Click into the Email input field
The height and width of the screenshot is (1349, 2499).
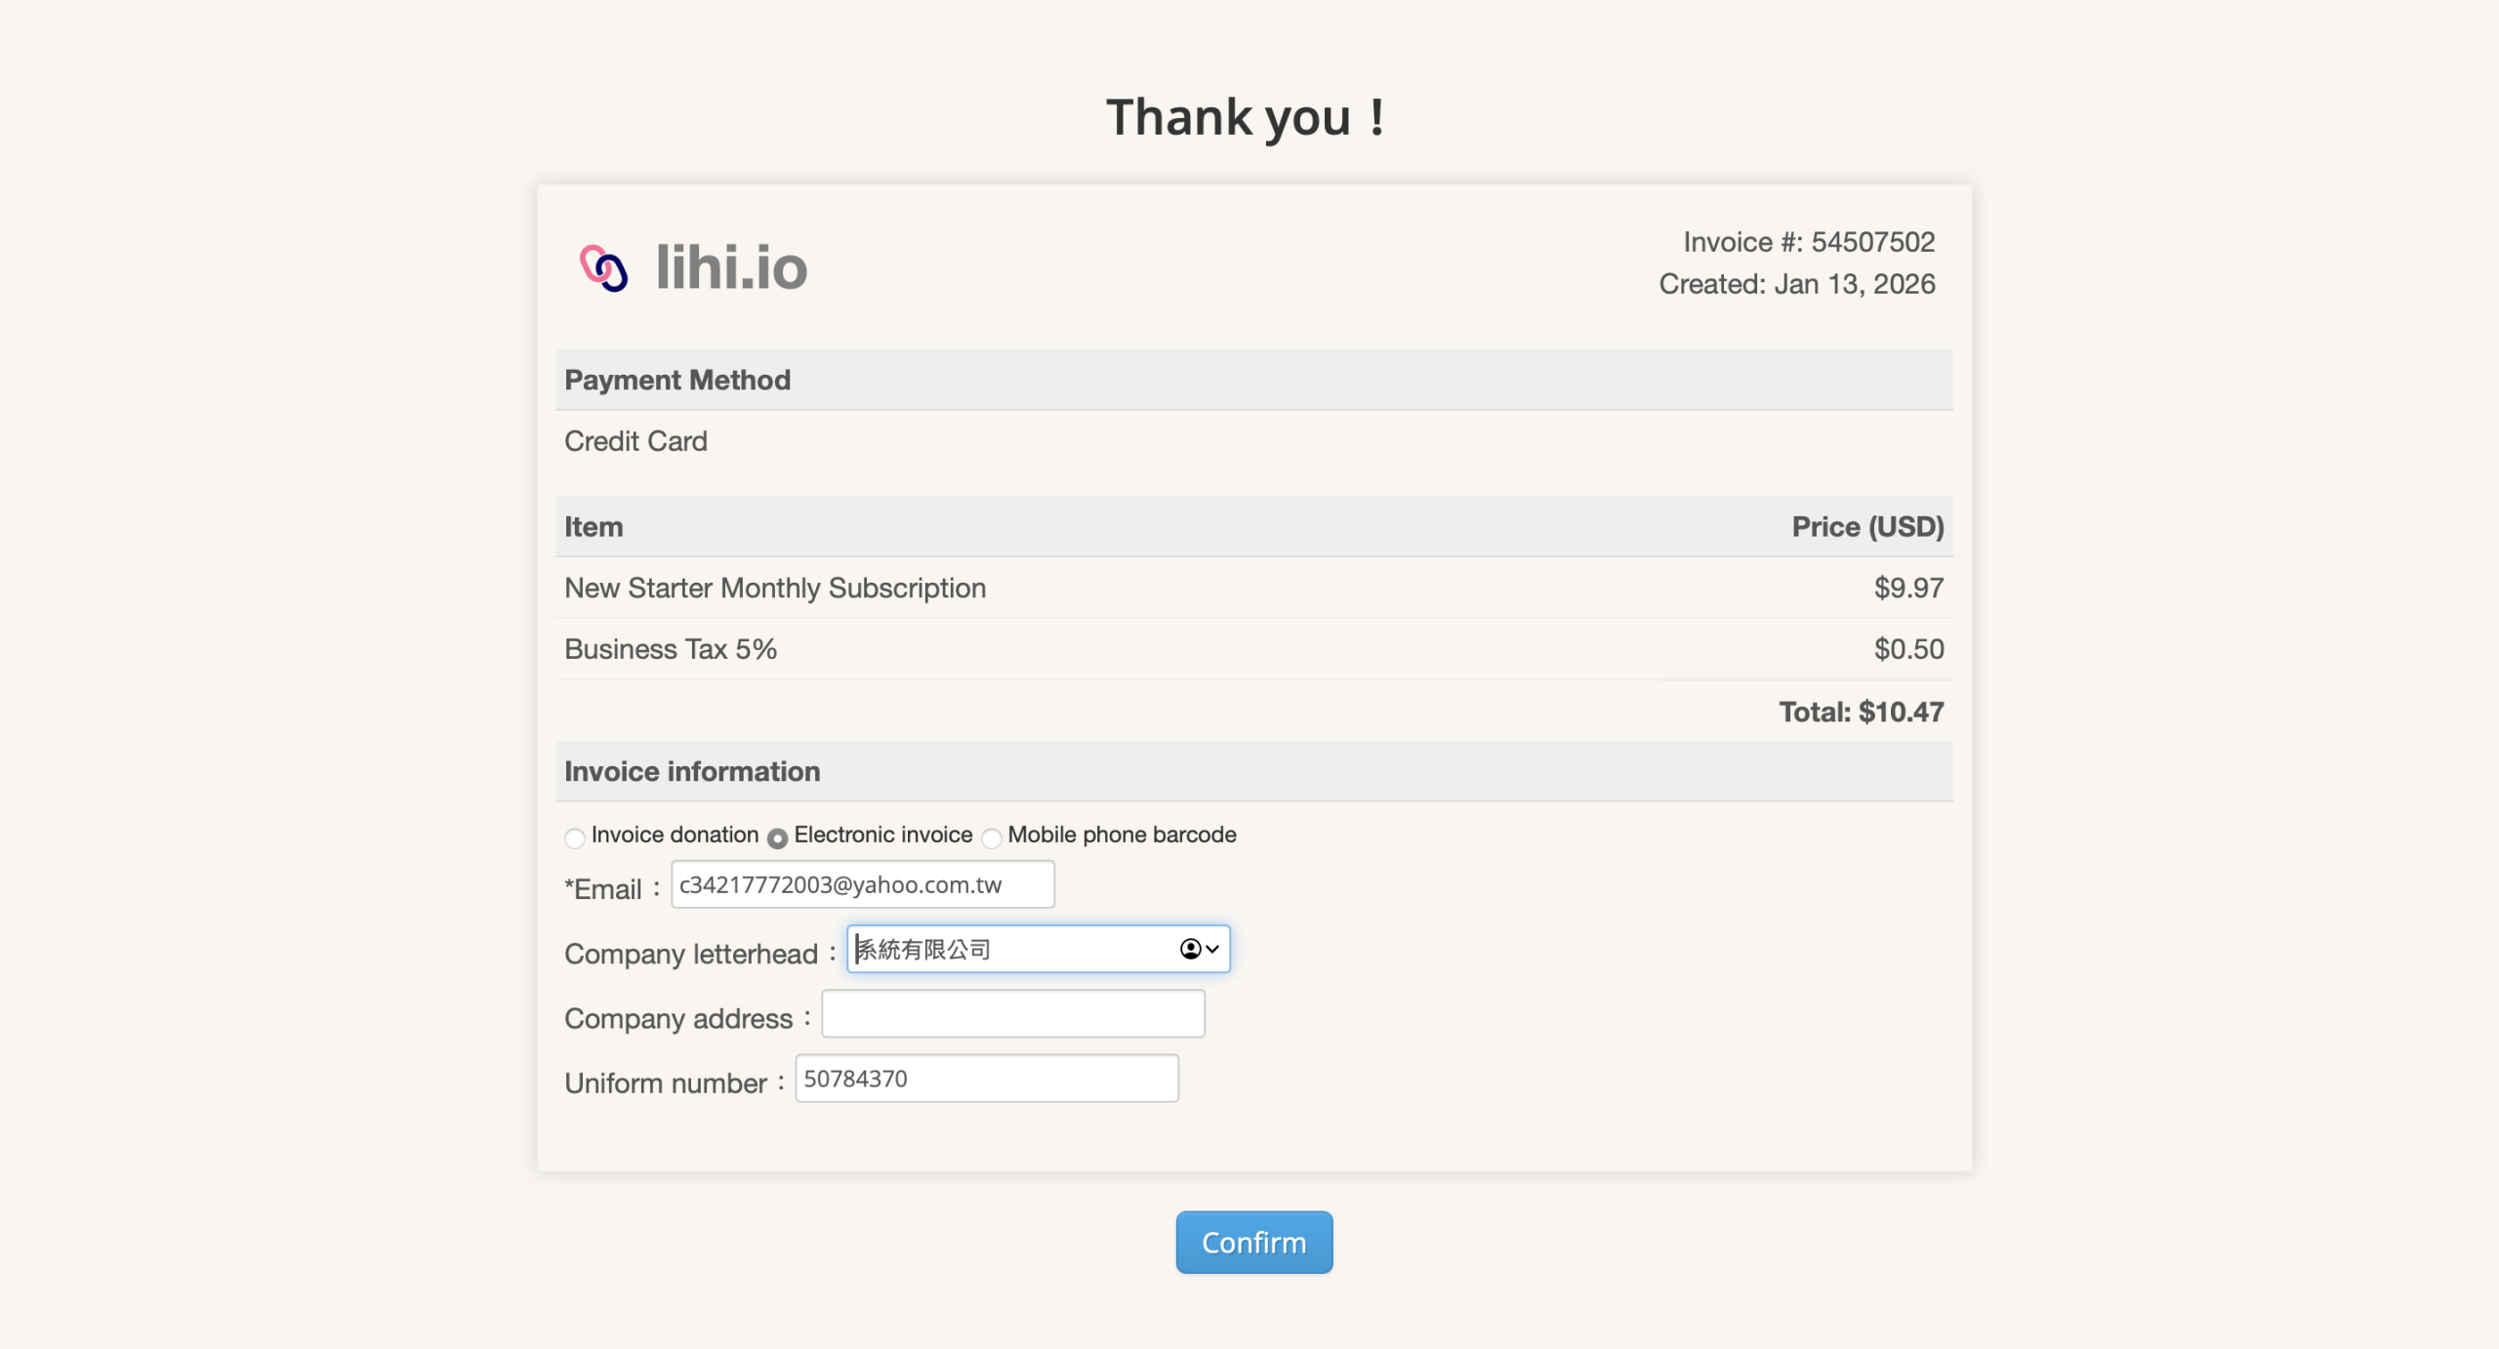(x=862, y=884)
